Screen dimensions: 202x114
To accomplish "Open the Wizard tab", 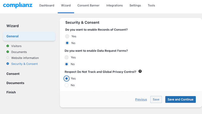I will [66, 5].
